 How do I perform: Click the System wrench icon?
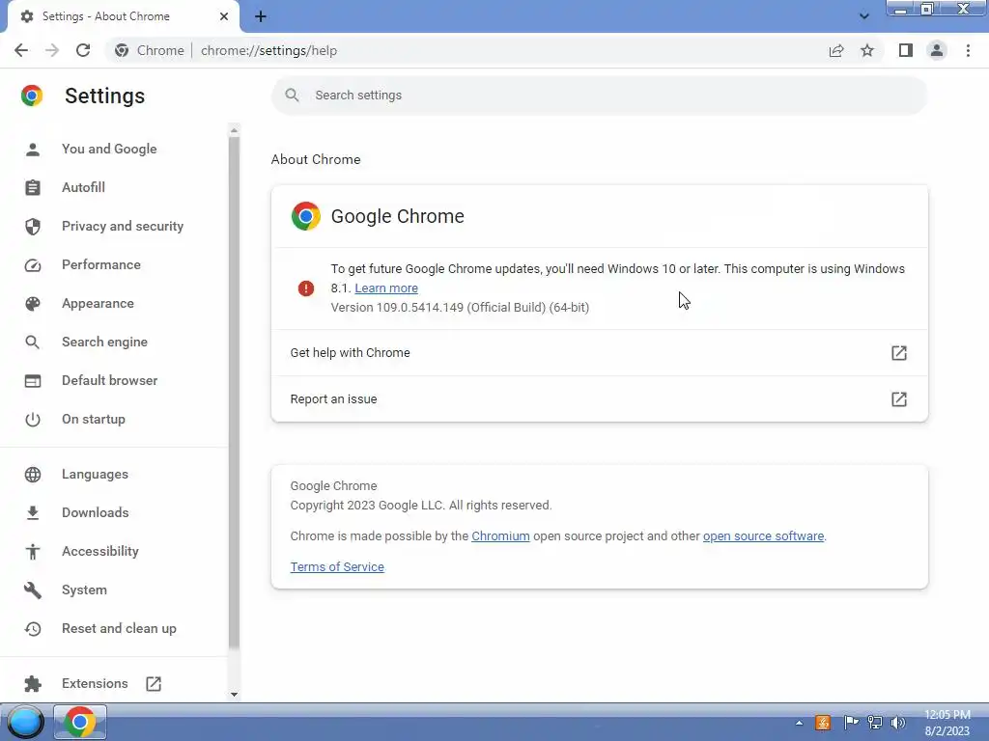pos(32,590)
